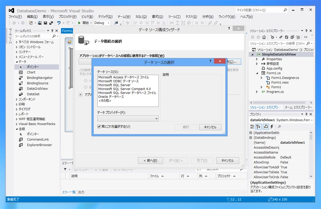The image size is (321, 209).
Task: Click the Home icon in Solution Explorer
Action: (264, 37)
